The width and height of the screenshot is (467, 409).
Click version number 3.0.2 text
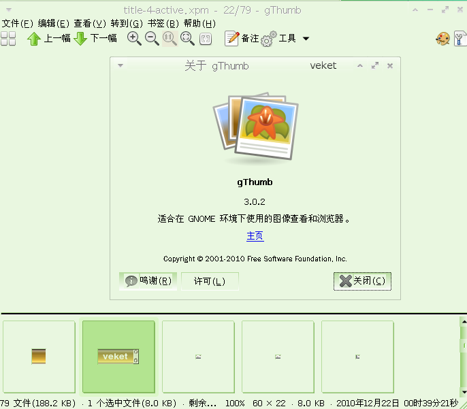pyautogui.click(x=255, y=202)
